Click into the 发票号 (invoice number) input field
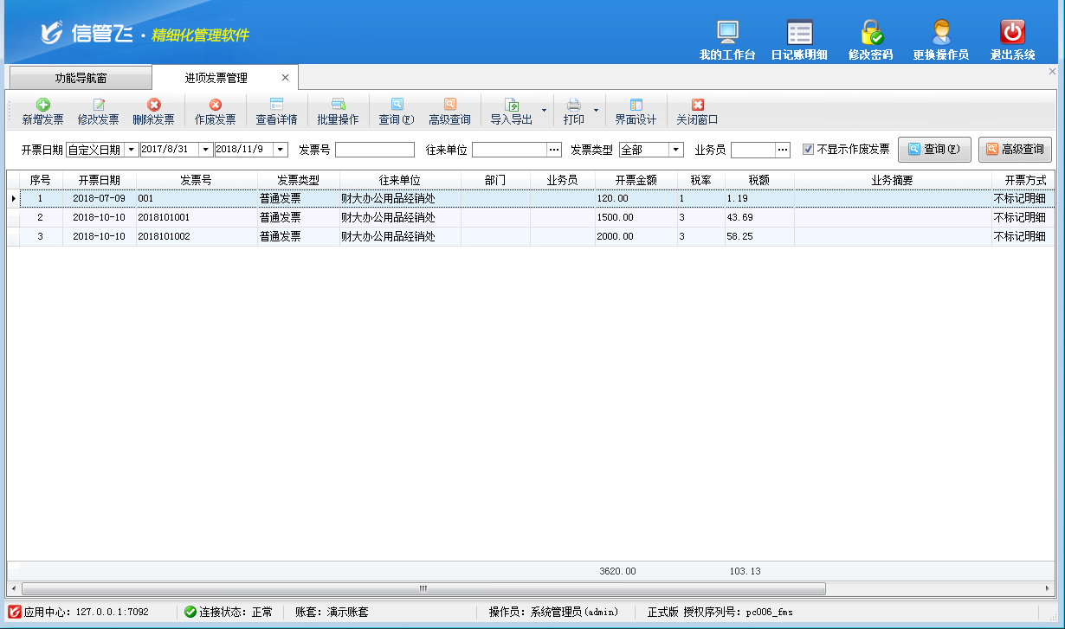The image size is (1065, 629). [x=374, y=150]
